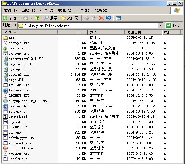Open the 收藏(A) menu
Viewport: 185px width, 164px height.
(65, 11)
